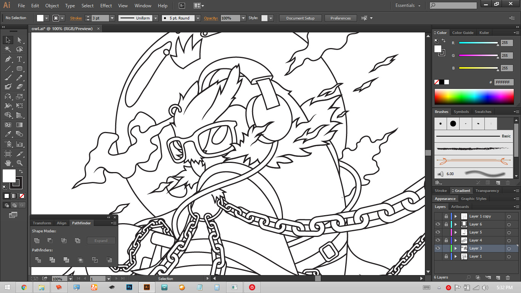Click the Preferences button

(x=341, y=18)
